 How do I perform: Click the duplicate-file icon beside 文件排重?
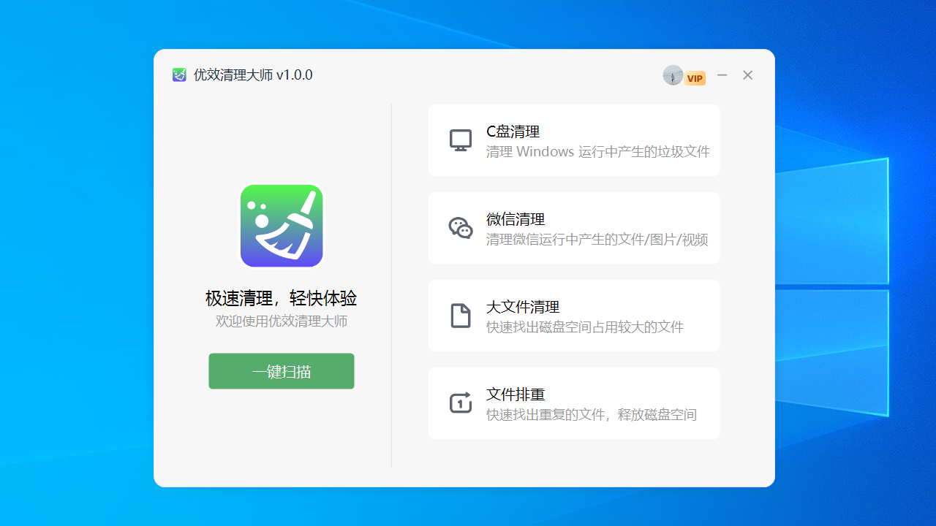[x=460, y=403]
